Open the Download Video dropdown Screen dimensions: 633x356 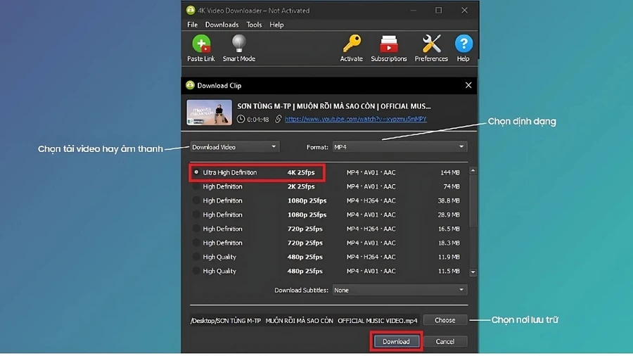pos(234,147)
